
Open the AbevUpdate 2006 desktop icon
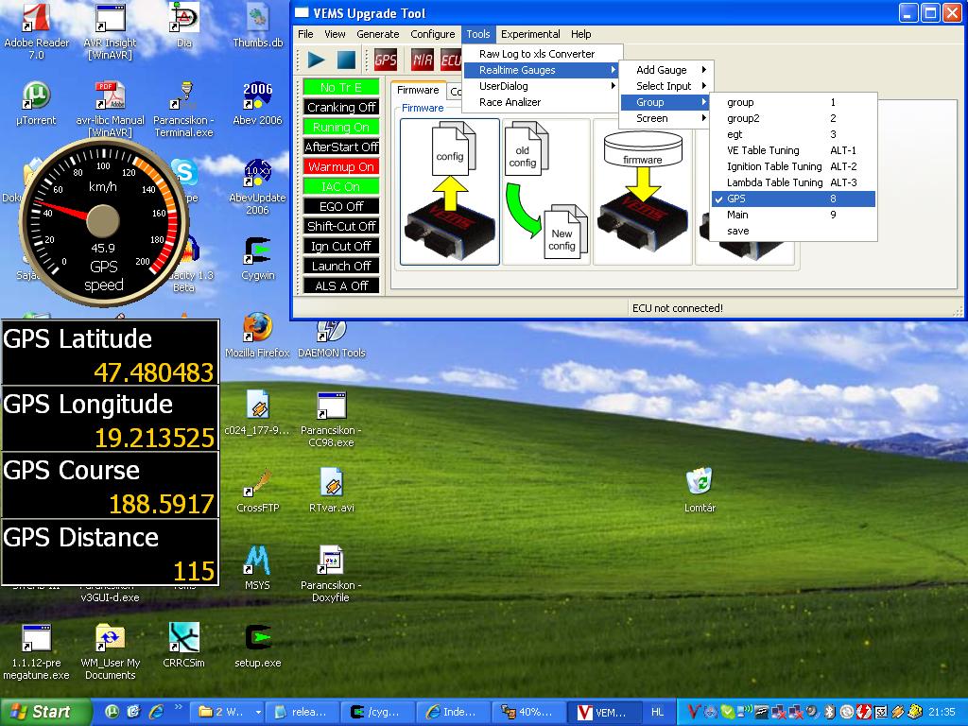[257, 186]
